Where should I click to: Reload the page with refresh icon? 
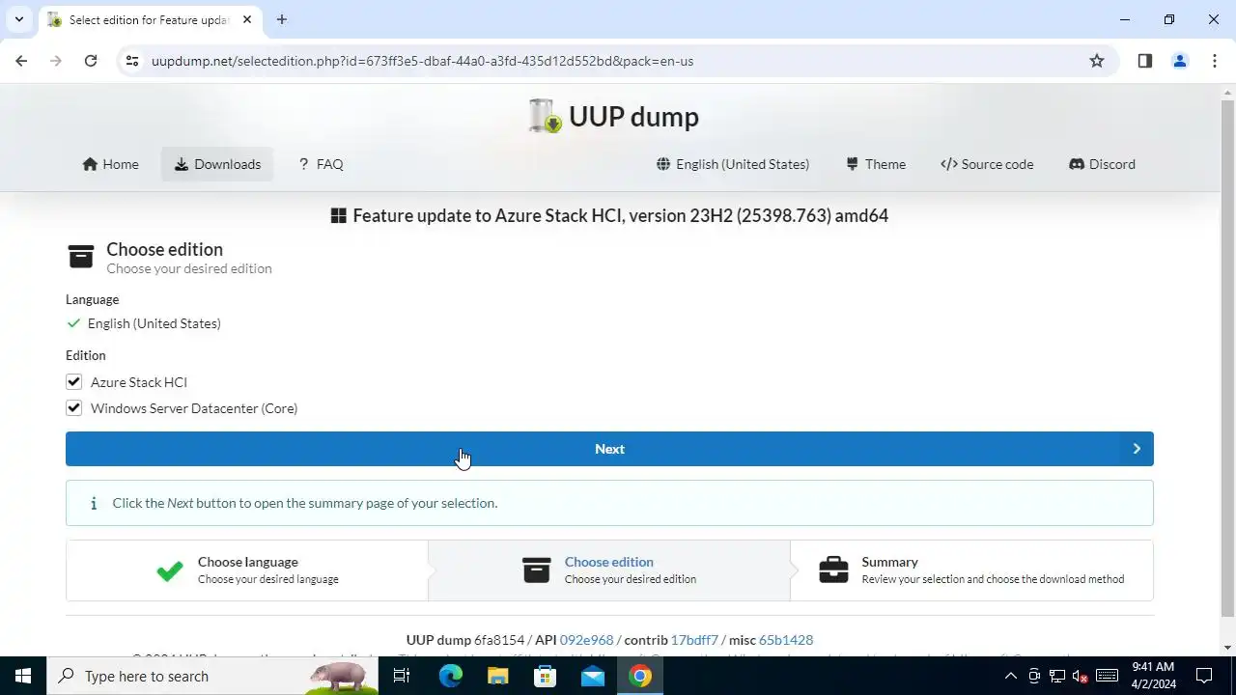(91, 61)
